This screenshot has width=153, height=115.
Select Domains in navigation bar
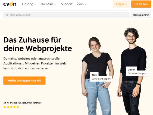47,4
